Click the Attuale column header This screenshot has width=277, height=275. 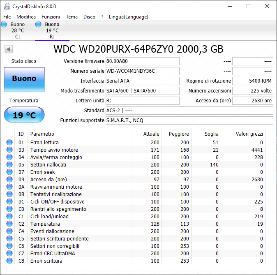point(147,134)
